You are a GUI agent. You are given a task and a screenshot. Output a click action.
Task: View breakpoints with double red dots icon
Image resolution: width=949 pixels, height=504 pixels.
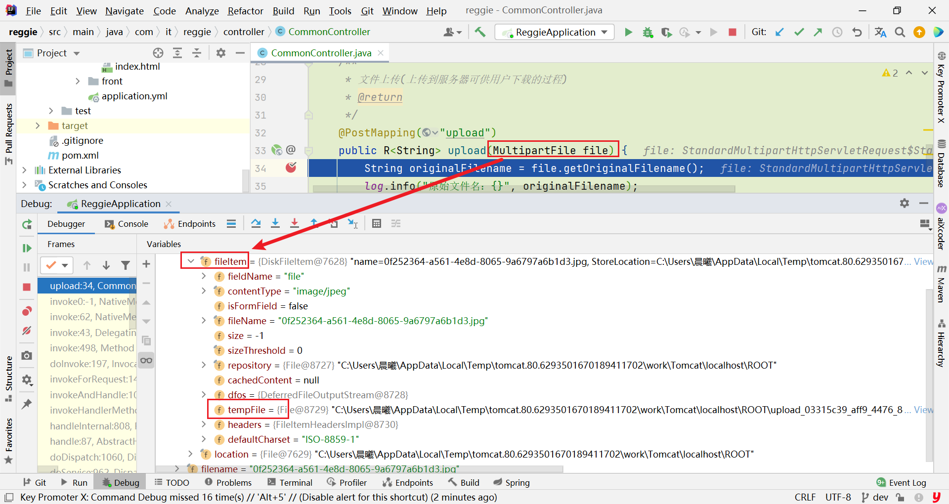[x=27, y=311]
